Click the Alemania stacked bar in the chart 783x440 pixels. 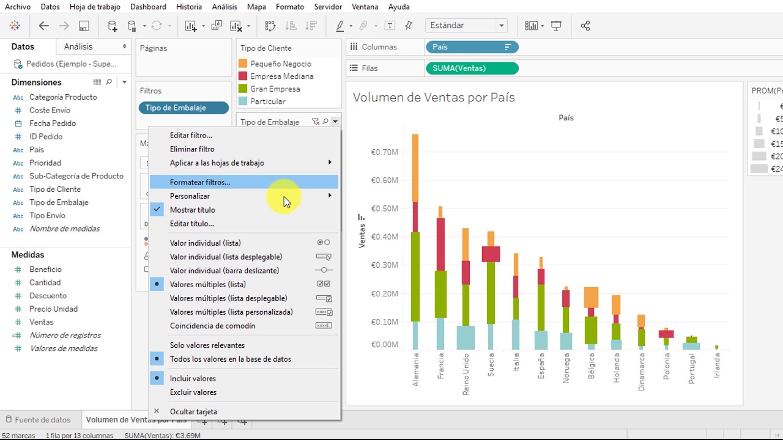click(415, 241)
